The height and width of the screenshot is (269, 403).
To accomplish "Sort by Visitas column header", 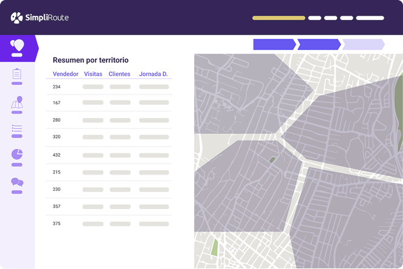I will tap(93, 74).
